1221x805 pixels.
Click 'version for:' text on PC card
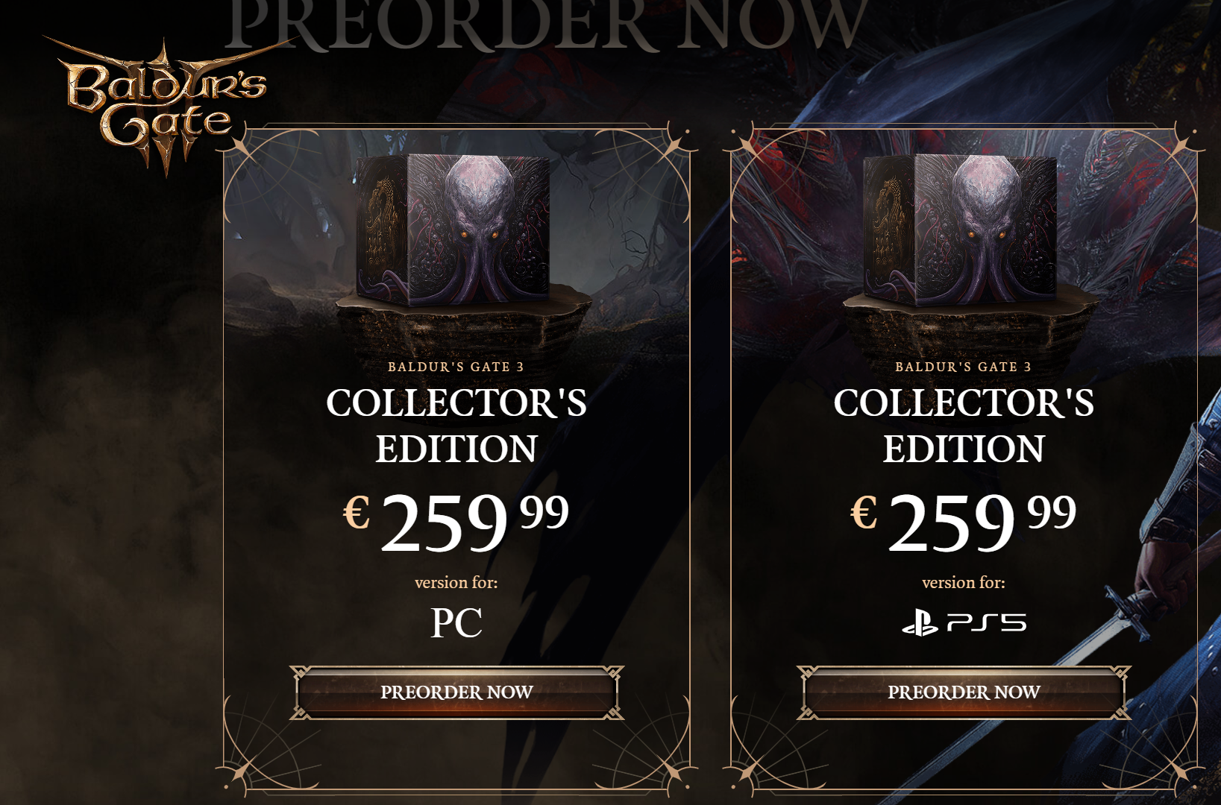tap(456, 582)
